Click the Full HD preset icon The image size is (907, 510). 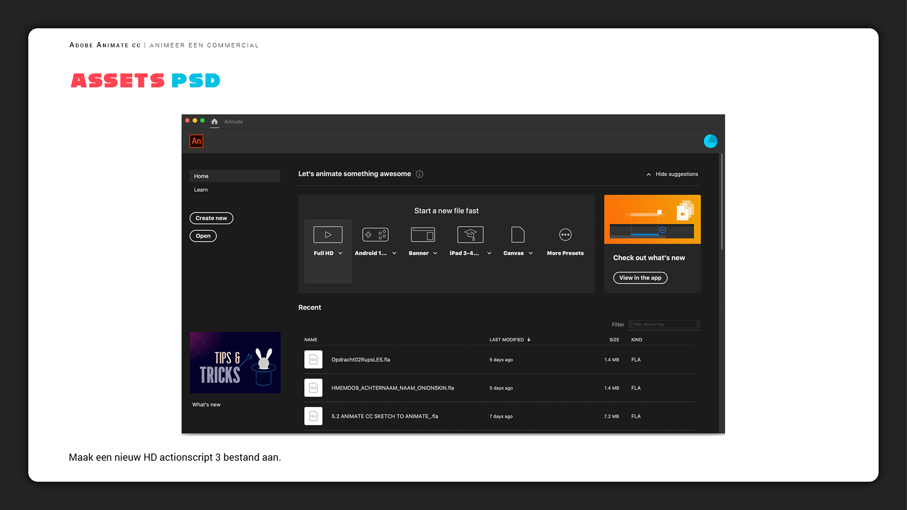click(x=328, y=235)
